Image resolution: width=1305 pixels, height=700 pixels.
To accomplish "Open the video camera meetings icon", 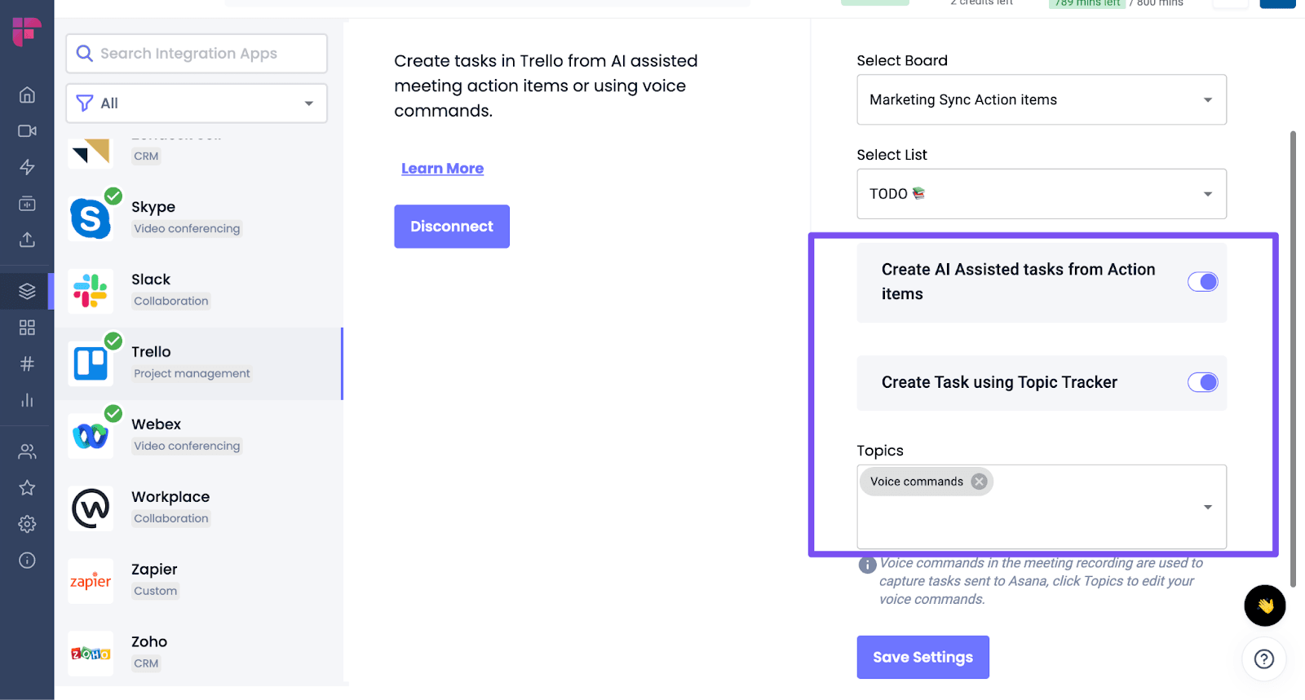I will pyautogui.click(x=27, y=131).
